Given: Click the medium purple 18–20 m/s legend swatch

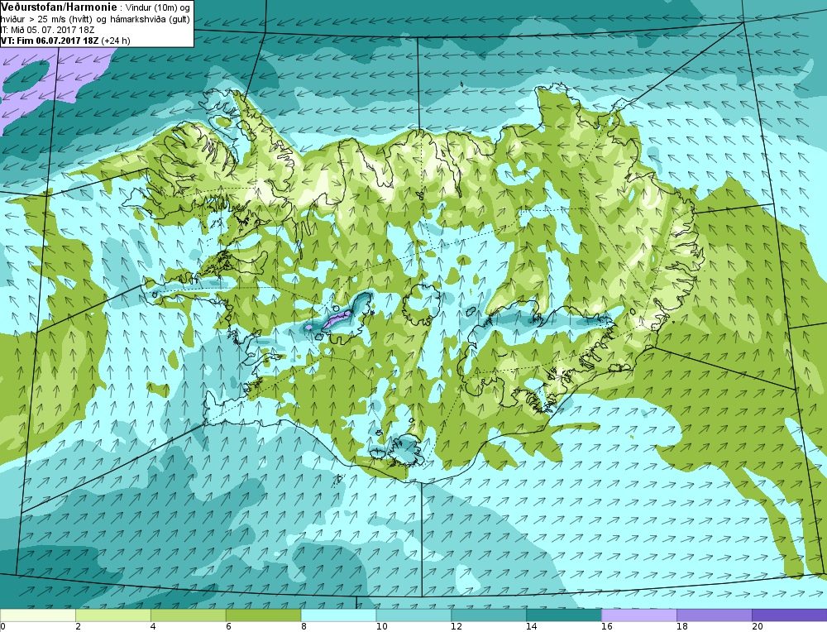Looking at the screenshot, I should (x=715, y=615).
